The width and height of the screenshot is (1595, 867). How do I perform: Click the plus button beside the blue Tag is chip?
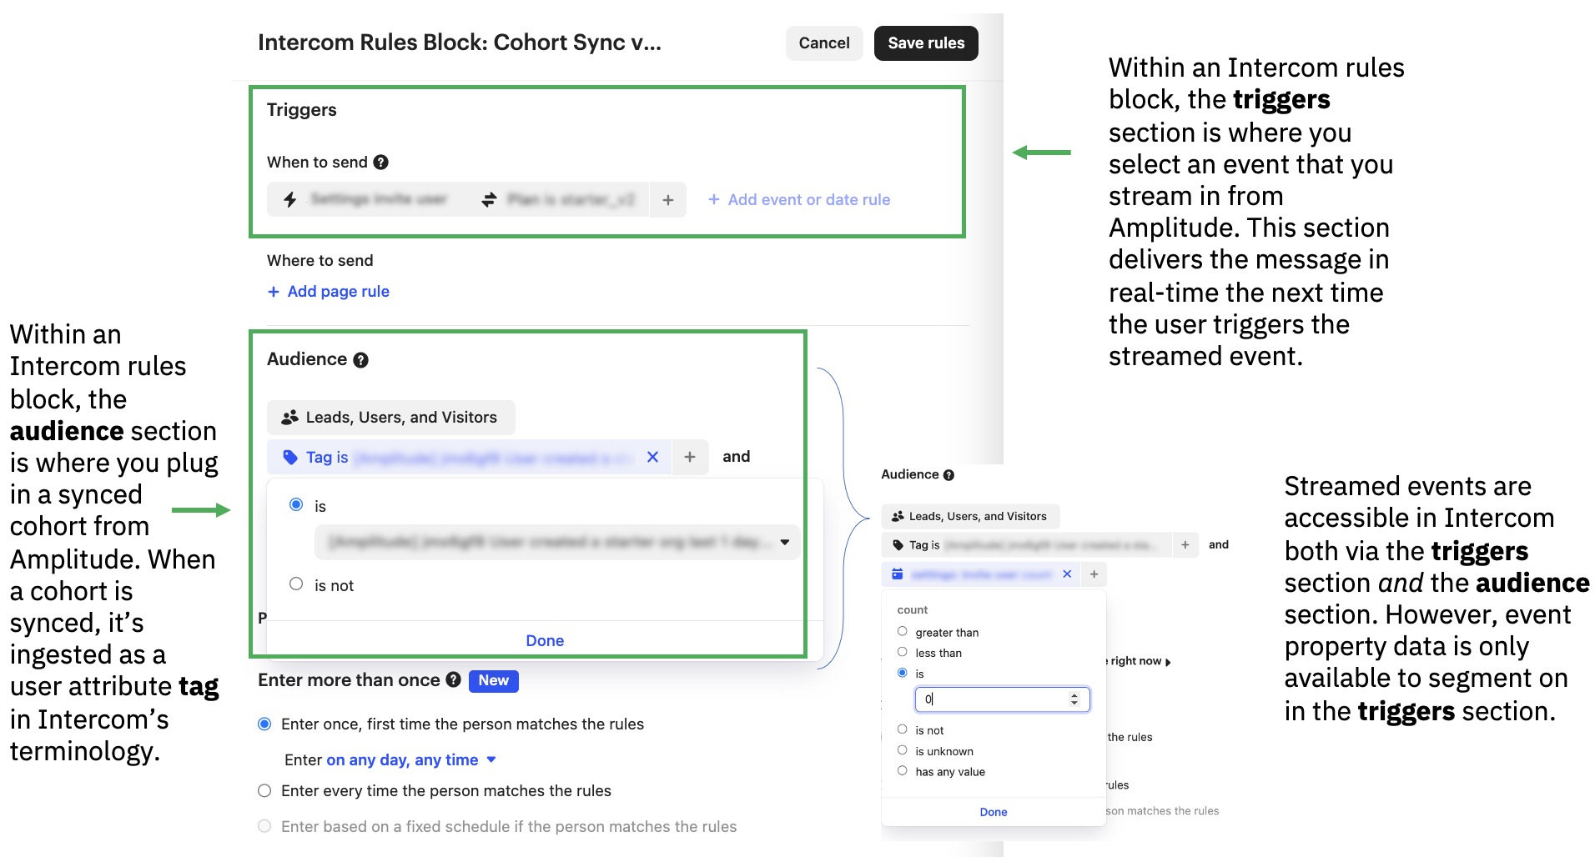690,457
